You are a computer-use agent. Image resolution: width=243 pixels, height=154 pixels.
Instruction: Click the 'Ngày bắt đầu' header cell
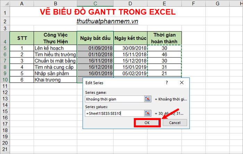click(x=95, y=38)
